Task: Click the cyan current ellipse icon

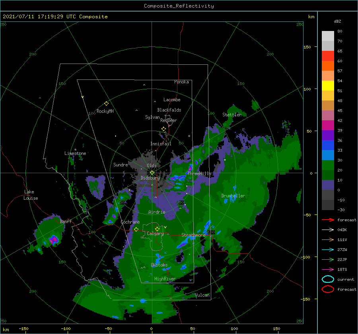Action: coord(328,279)
